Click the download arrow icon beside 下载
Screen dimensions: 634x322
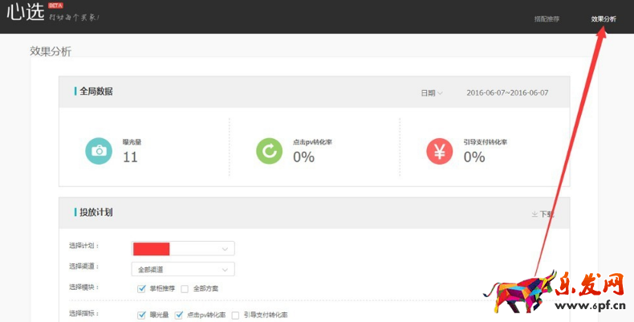click(534, 214)
